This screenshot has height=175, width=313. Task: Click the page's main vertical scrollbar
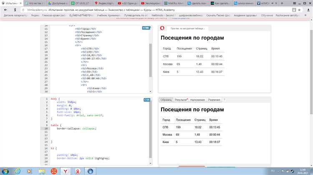coord(311,71)
